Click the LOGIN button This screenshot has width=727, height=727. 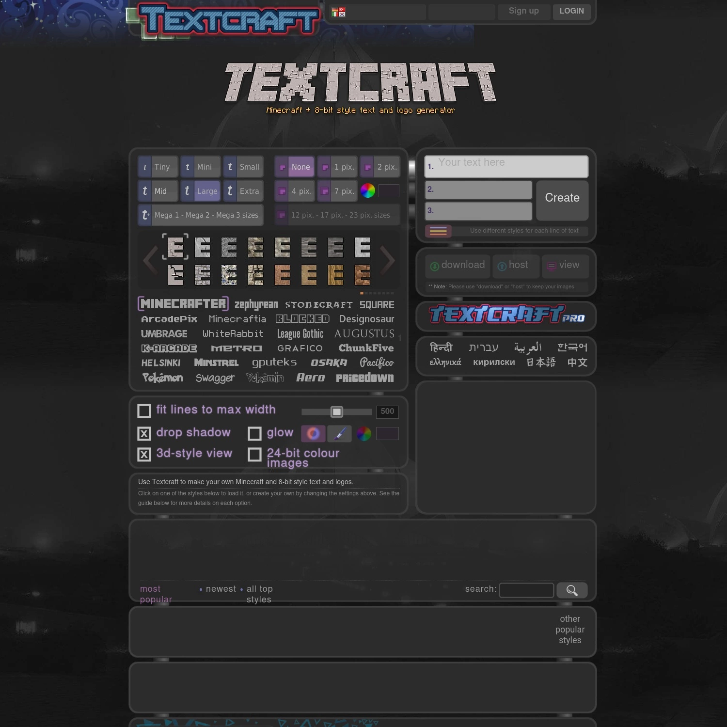(571, 11)
